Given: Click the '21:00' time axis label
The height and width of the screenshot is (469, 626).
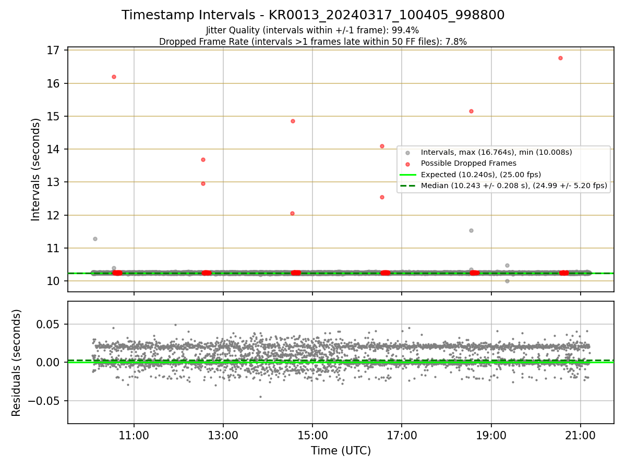Looking at the screenshot, I should click(x=581, y=436).
